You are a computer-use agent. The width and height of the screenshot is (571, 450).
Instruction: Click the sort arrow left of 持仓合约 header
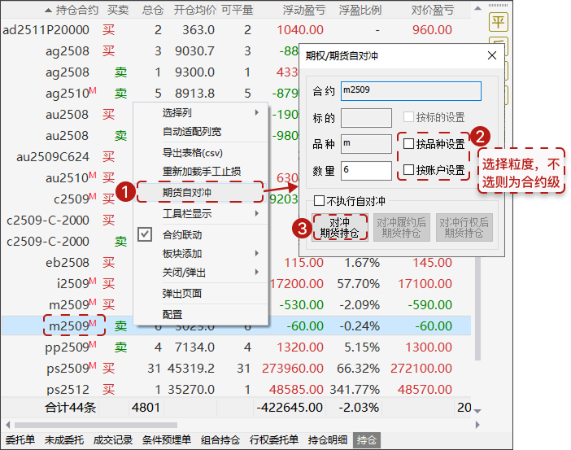point(49,11)
